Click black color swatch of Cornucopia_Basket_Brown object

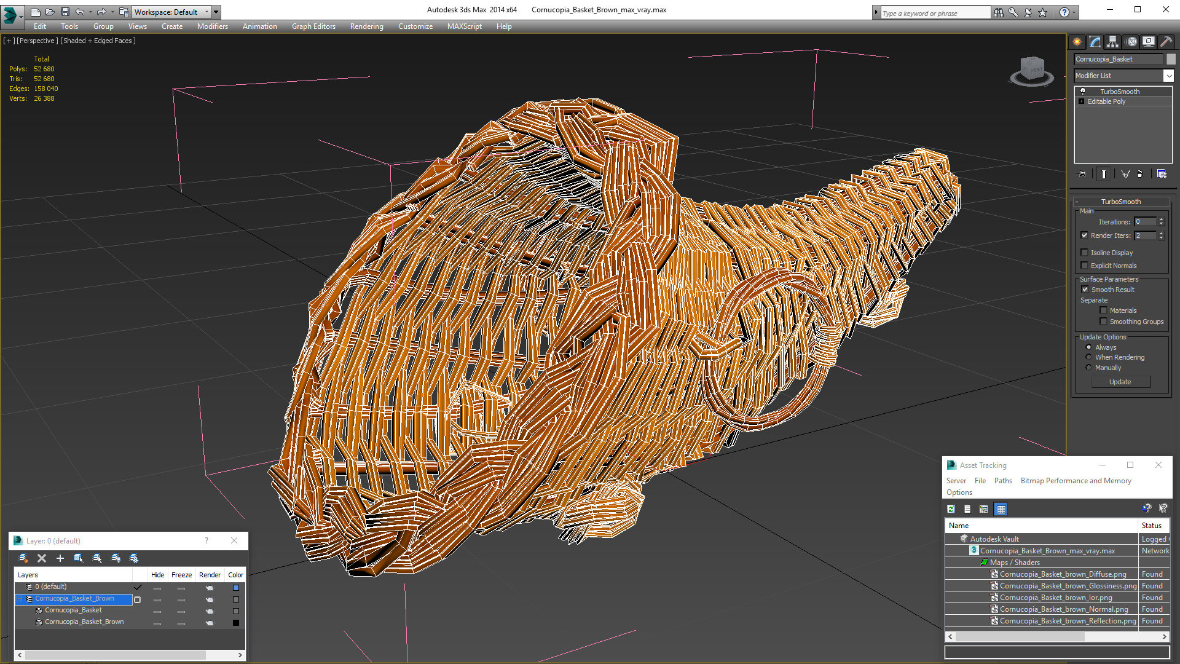[x=235, y=623]
